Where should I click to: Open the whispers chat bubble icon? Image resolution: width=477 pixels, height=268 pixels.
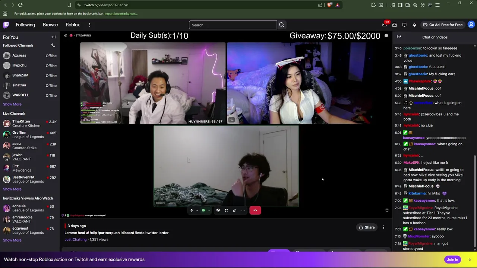pos(404,25)
